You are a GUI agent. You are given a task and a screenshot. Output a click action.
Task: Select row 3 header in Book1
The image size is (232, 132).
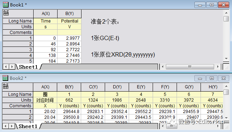[18, 50]
